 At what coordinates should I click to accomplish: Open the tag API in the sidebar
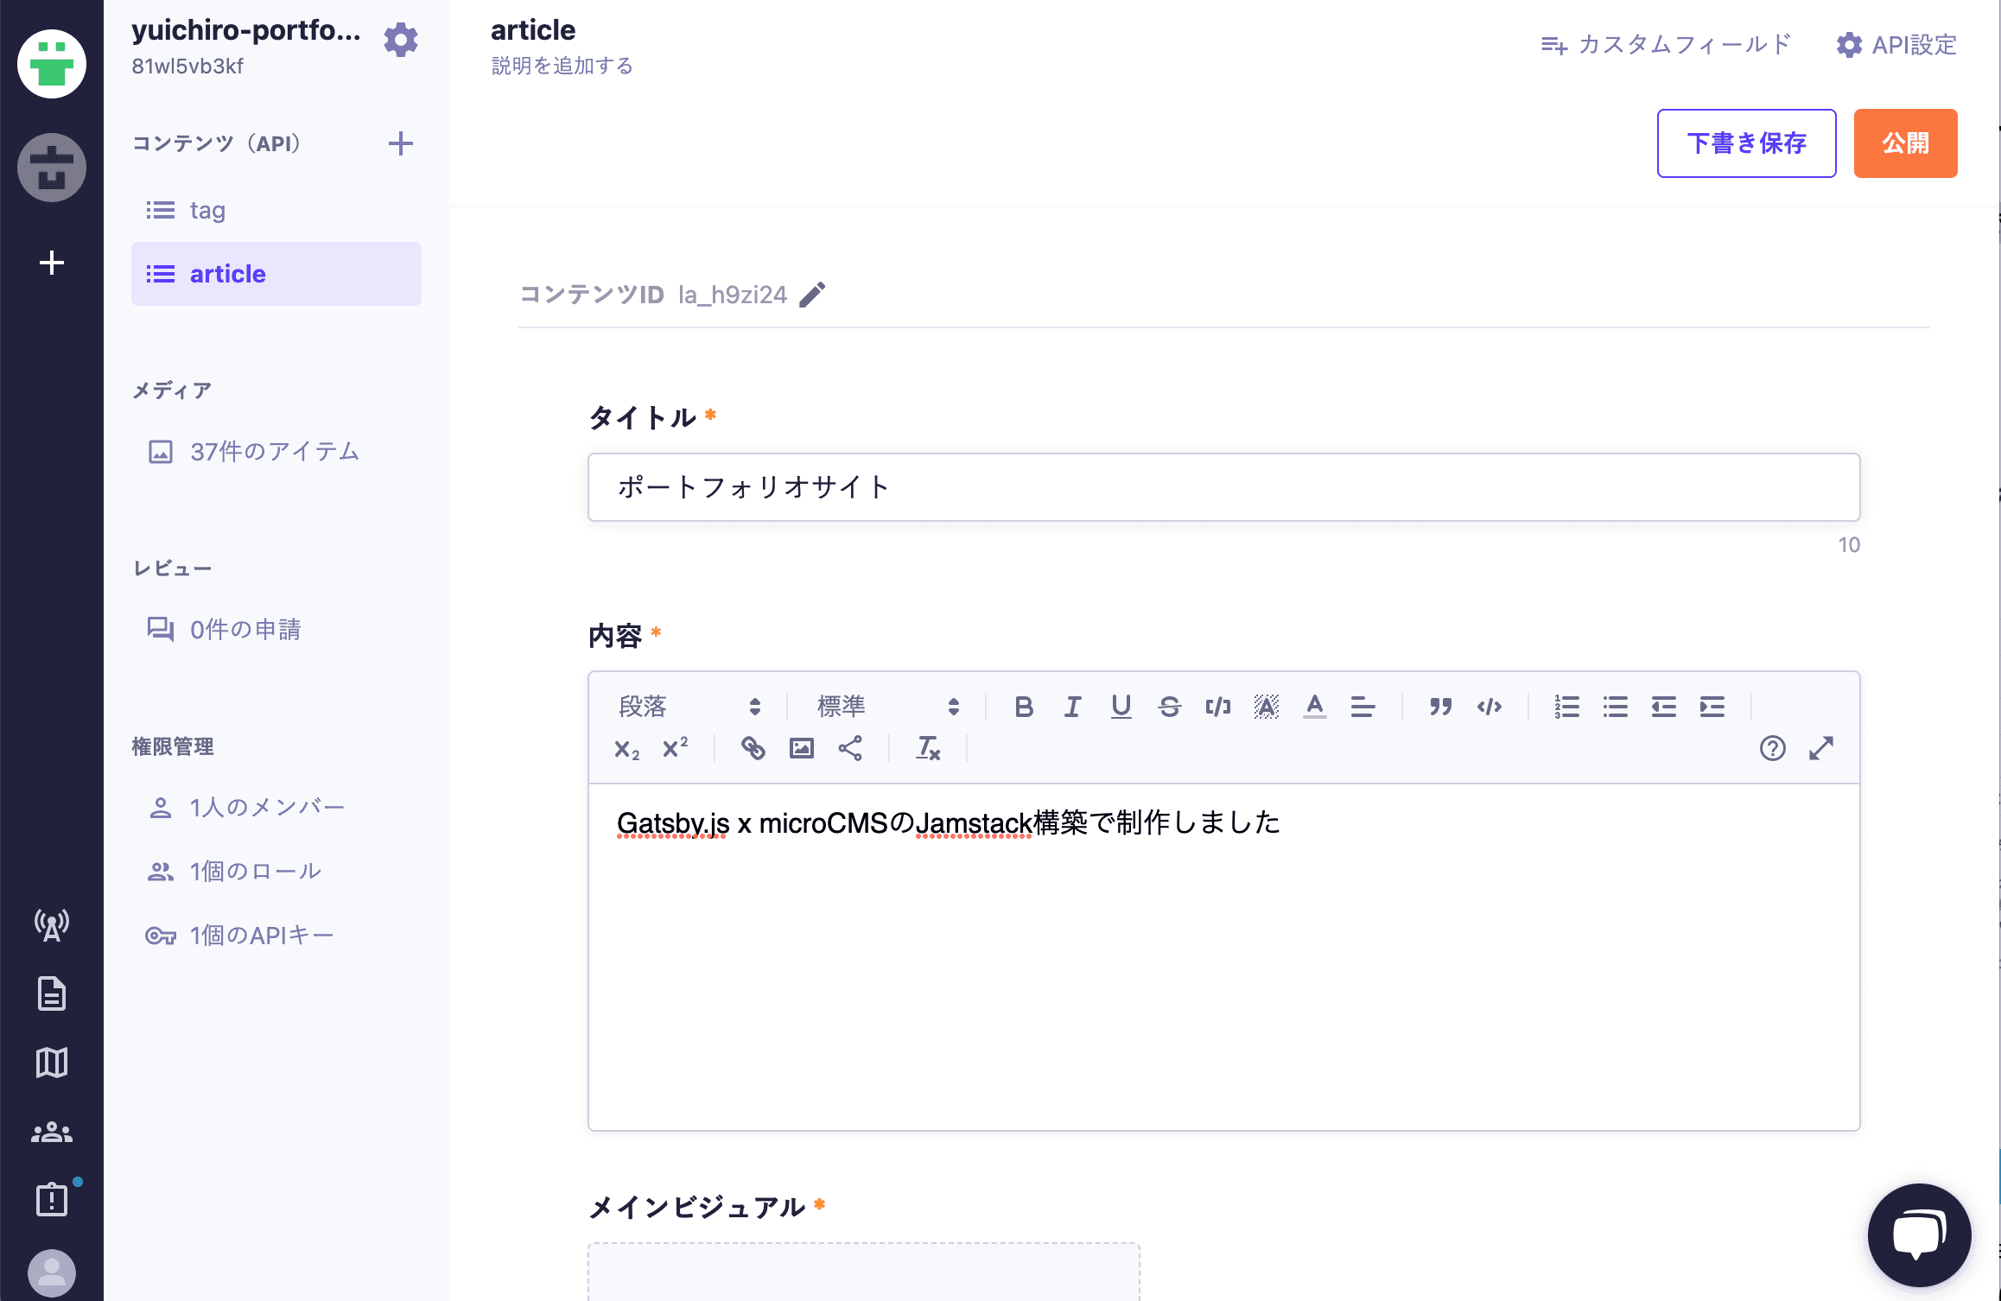coord(207,210)
